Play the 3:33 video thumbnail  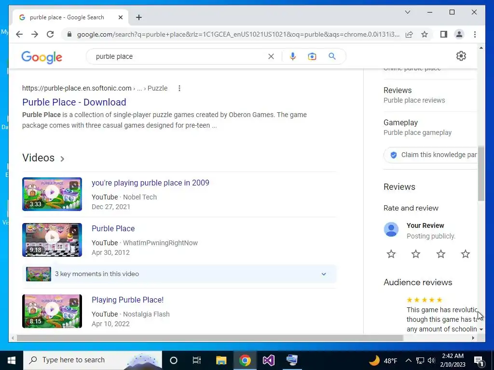pyautogui.click(x=52, y=194)
